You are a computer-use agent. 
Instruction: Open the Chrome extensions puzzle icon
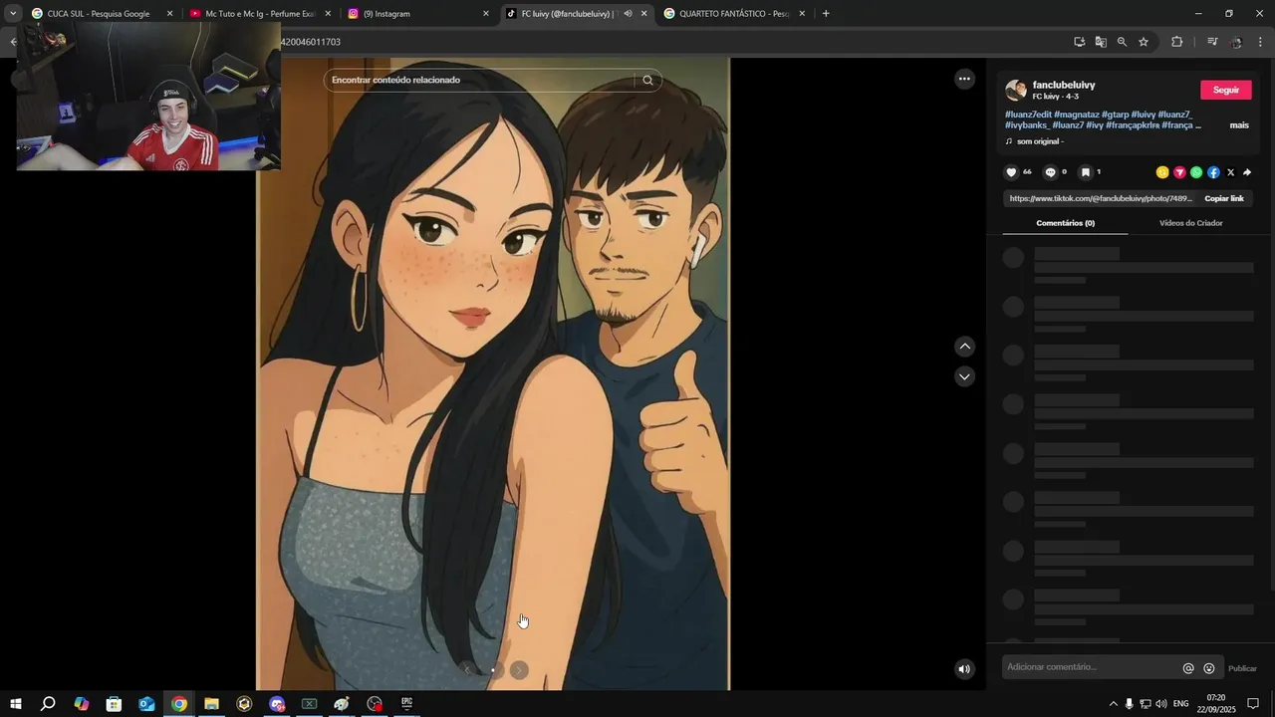1176,42
